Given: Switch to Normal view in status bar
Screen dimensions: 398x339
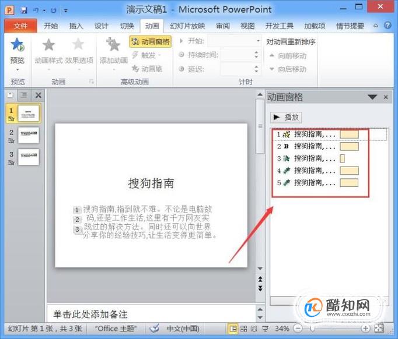Looking at the screenshot, I should click(233, 329).
